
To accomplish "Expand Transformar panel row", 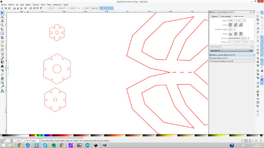I will tap(232, 61).
